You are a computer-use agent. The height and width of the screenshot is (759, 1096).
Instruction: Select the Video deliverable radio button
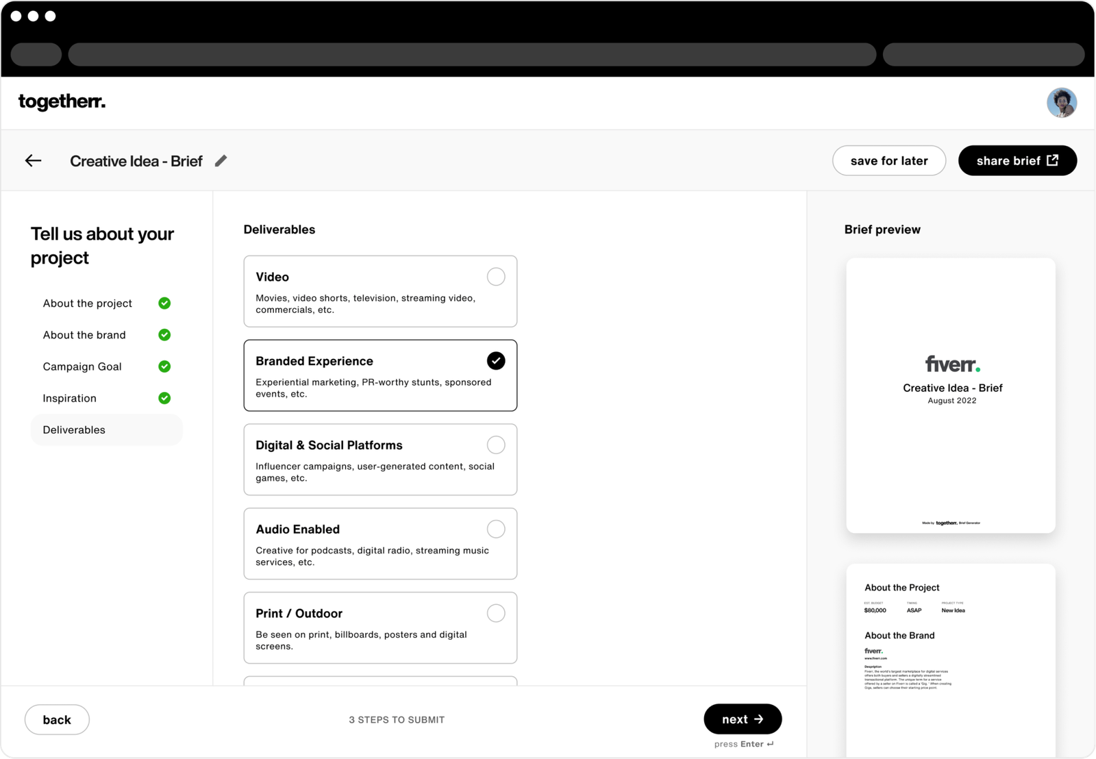tap(496, 277)
